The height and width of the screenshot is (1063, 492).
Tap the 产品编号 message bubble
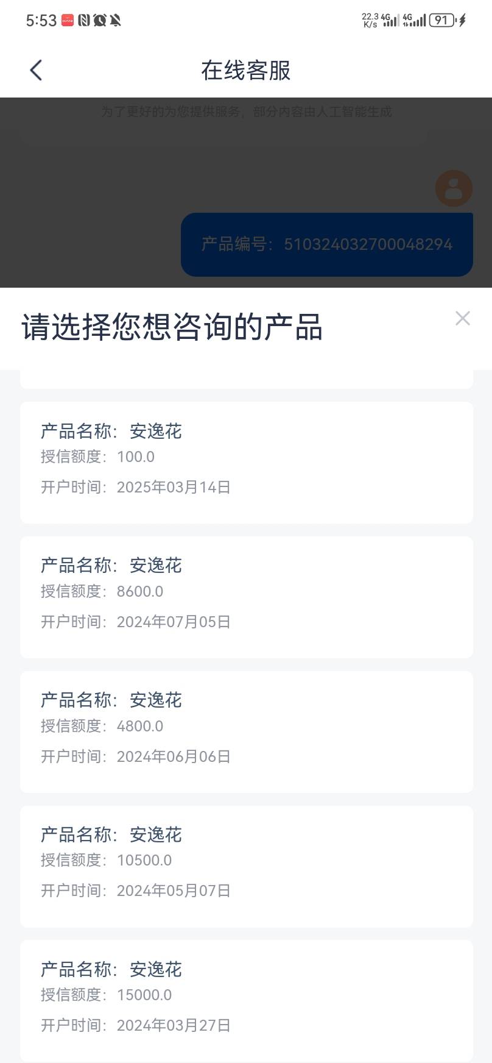327,244
